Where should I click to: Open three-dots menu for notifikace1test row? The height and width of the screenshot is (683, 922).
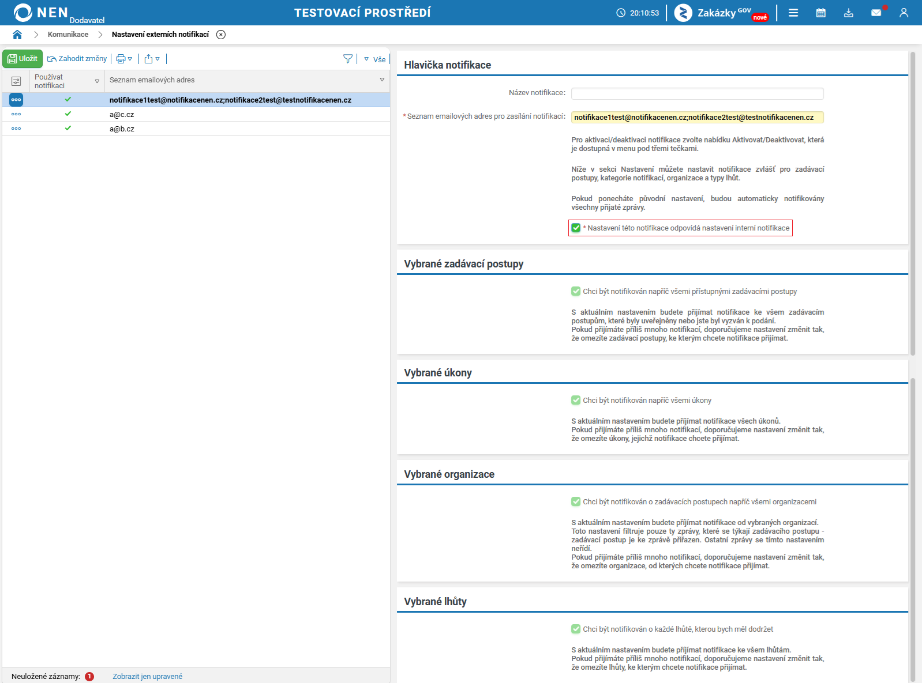click(x=16, y=100)
